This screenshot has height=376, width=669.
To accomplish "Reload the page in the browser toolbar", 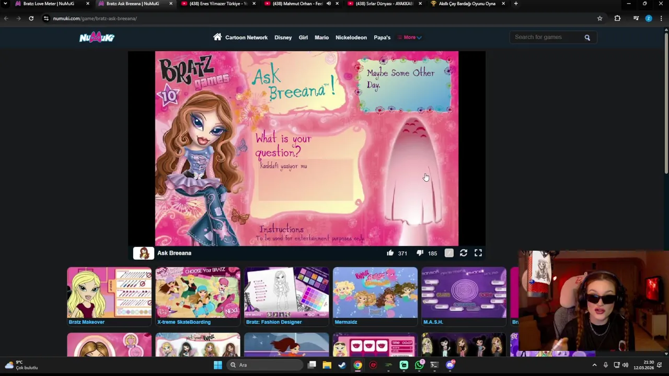I will (x=31, y=18).
